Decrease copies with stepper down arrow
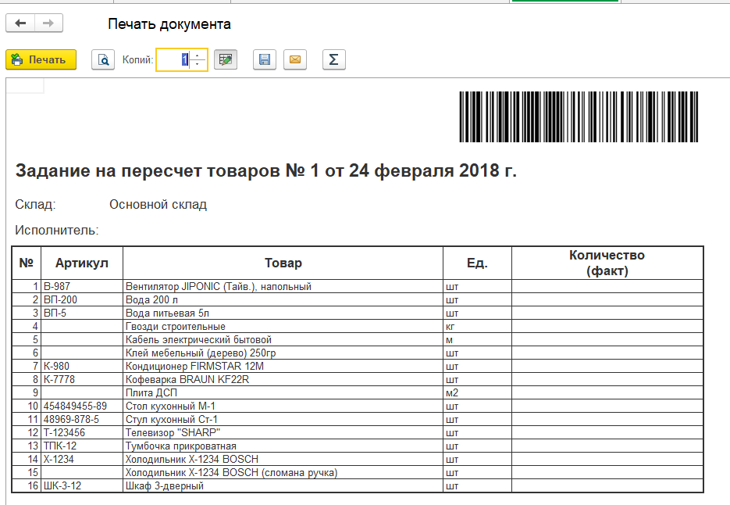Viewport: 730px width, 505px height. [x=198, y=64]
